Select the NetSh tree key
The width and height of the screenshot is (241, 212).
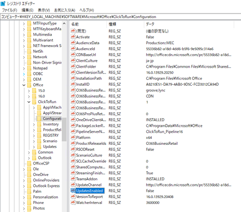coord(38,51)
